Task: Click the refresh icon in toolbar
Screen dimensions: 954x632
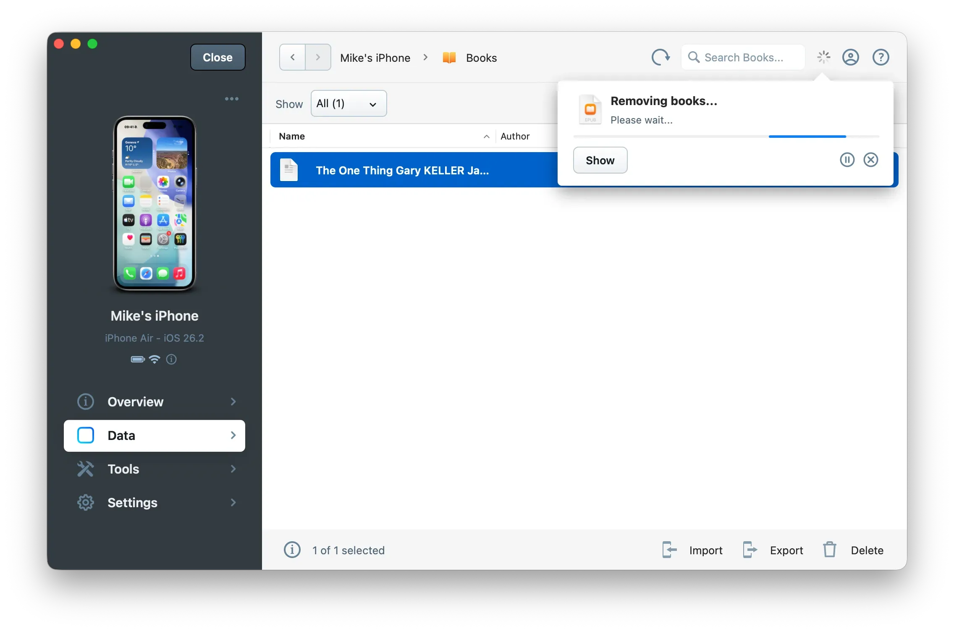Action: [660, 57]
